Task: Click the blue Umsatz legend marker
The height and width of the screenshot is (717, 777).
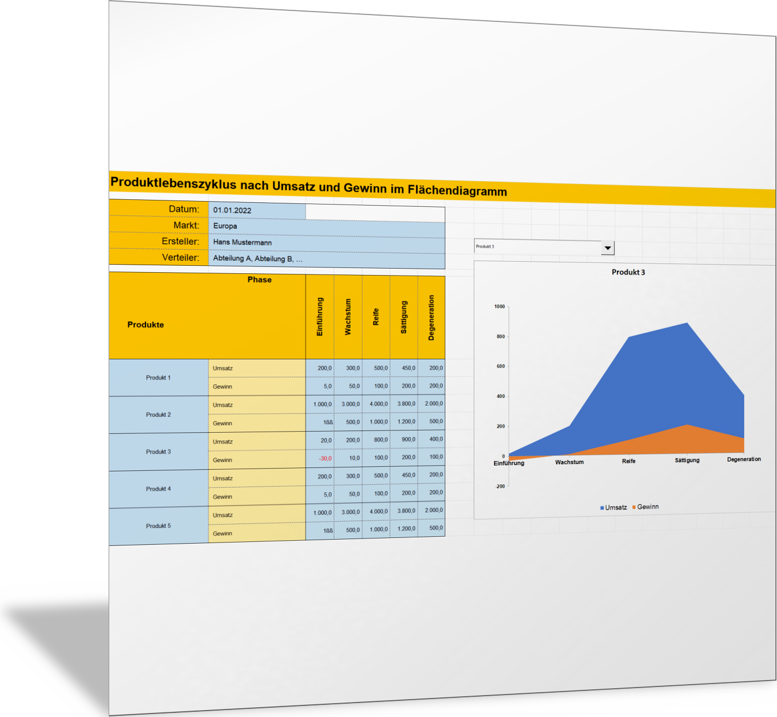Action: 602,508
